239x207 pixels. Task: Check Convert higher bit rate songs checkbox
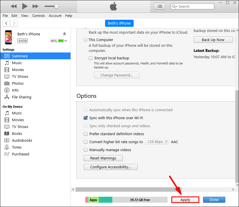tap(85, 142)
